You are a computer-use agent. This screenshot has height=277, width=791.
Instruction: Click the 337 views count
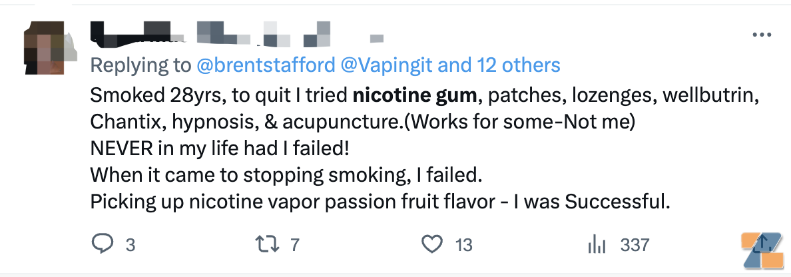click(635, 245)
